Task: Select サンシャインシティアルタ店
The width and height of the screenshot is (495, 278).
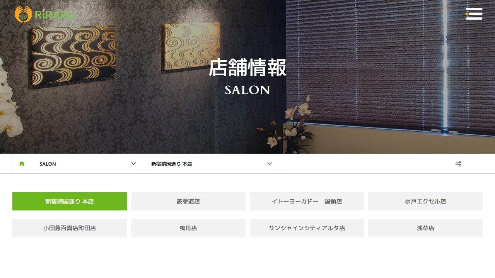Action: (307, 228)
